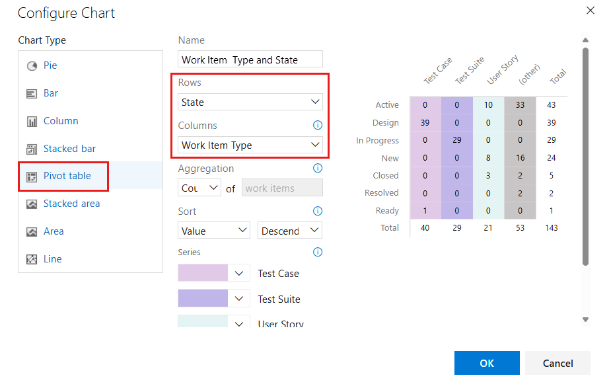Dismiss the dialog with Cancel

tap(557, 363)
